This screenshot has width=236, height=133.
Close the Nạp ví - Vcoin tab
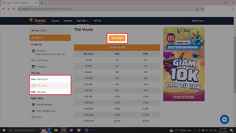click(x=36, y=3)
